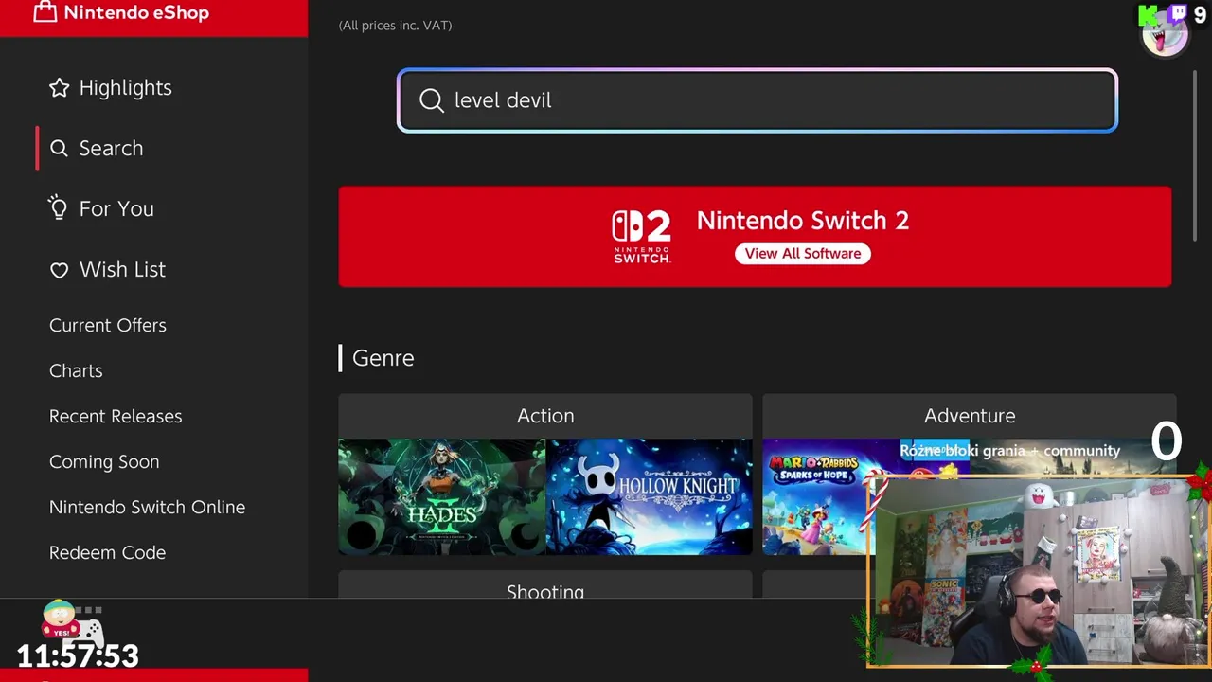
Task: Focus the search field containing level devil
Action: 757,100
